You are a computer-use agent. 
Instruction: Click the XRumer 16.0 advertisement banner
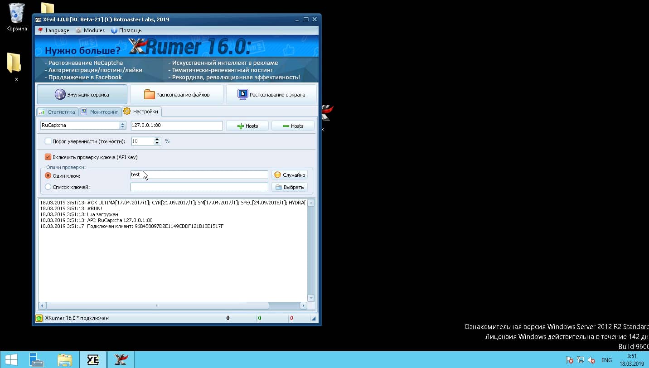177,59
